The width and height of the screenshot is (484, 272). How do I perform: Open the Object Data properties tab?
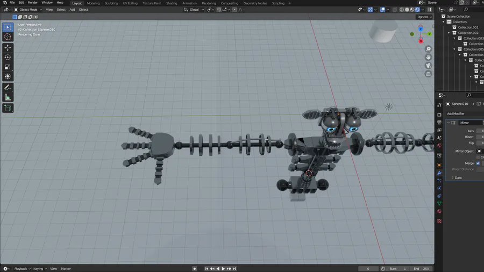pyautogui.click(x=439, y=204)
